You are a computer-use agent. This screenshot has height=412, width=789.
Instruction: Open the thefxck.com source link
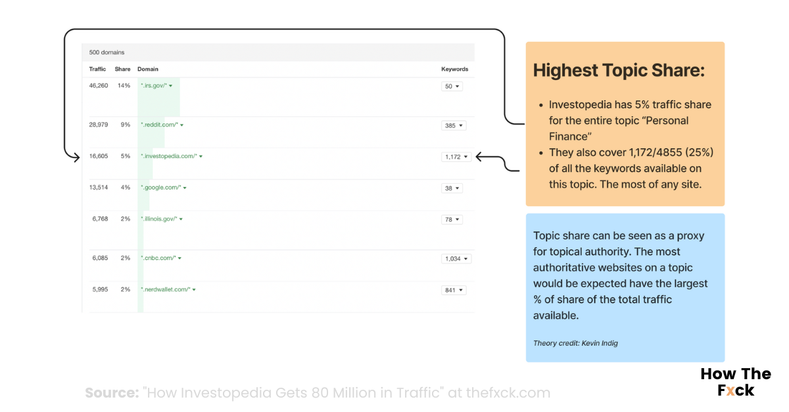pos(506,393)
